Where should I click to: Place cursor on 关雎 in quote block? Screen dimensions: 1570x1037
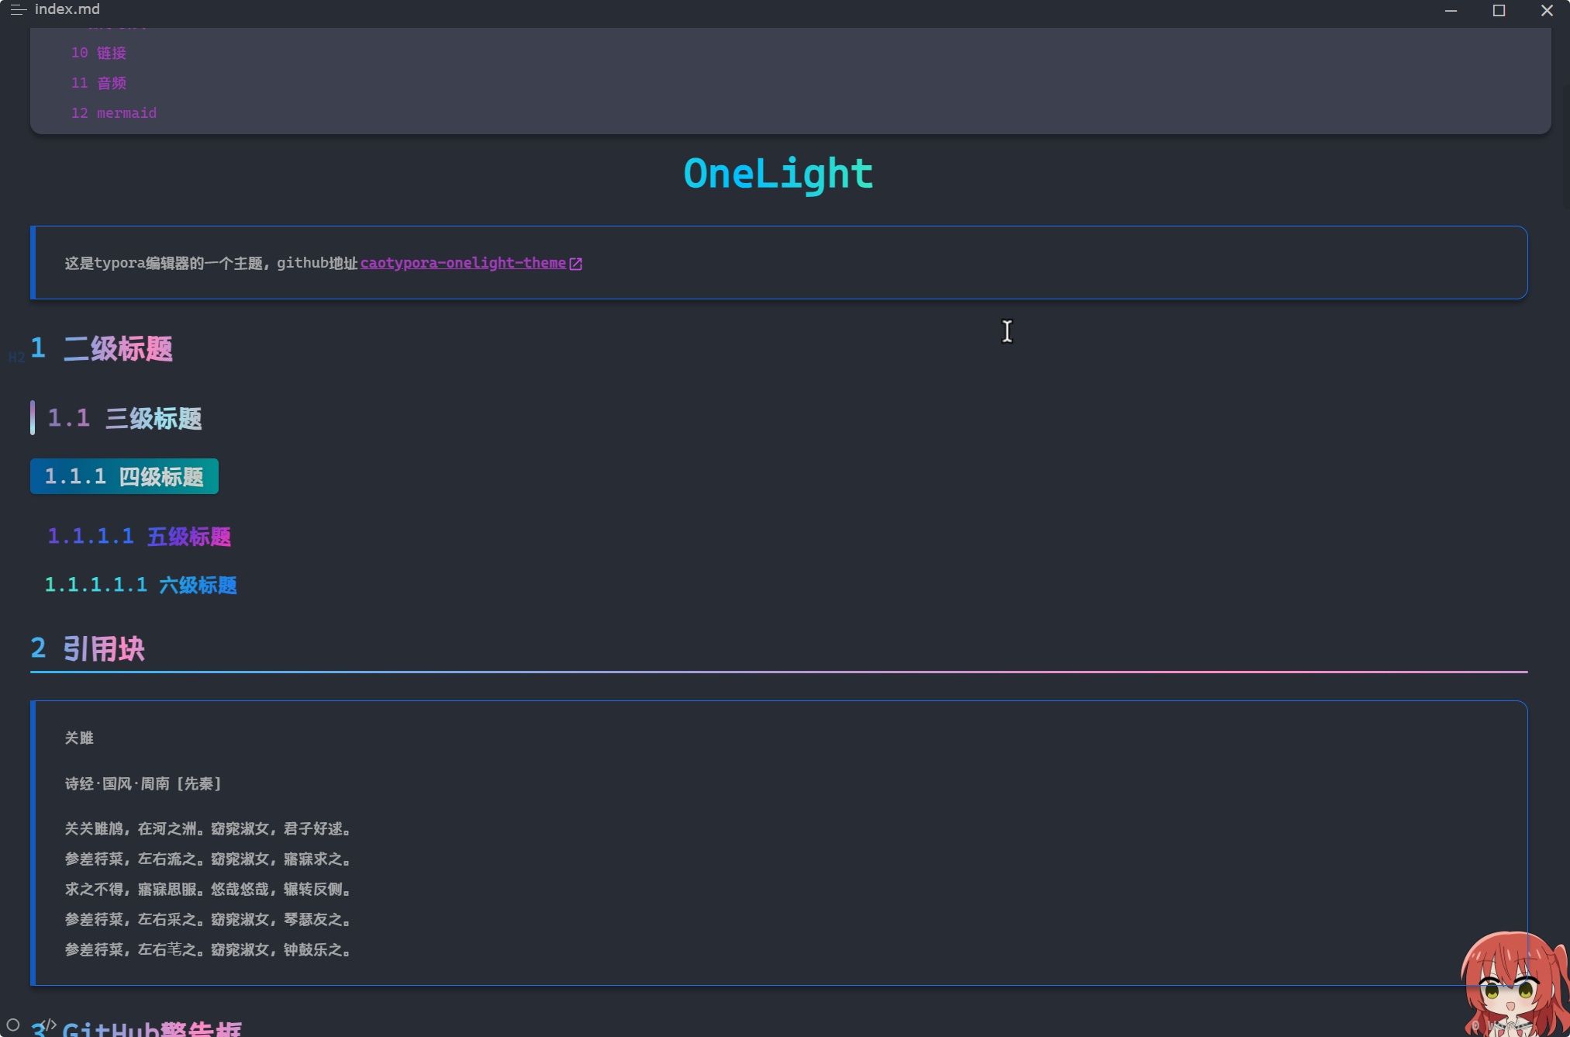click(79, 738)
